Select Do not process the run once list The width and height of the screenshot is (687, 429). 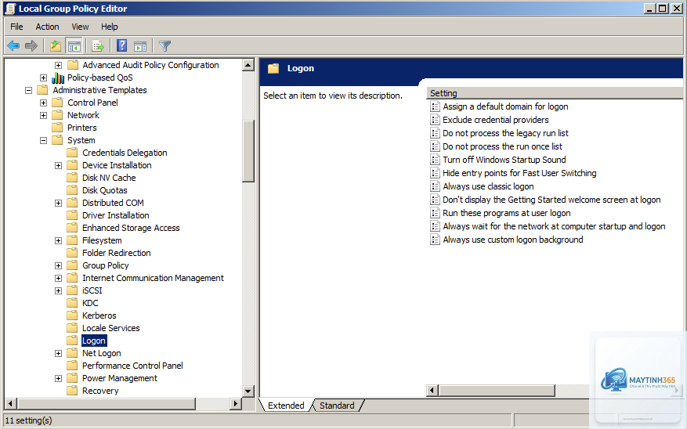tap(503, 146)
